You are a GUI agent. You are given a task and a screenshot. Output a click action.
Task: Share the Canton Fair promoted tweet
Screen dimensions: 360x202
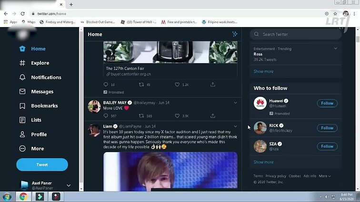click(213, 85)
